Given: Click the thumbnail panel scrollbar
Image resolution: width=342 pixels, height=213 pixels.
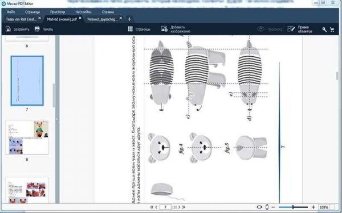Looking at the screenshot, I should point(54,95).
